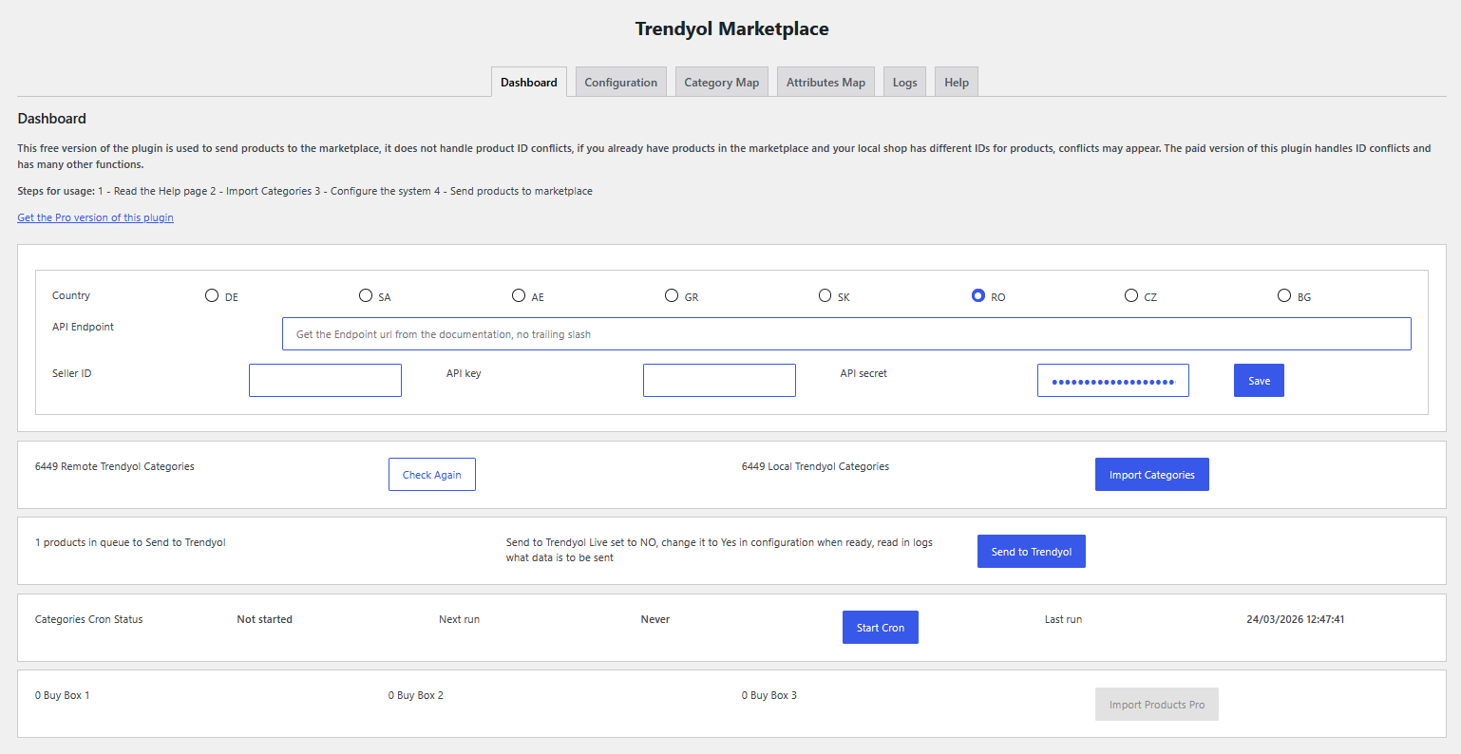Select the SA country option
The width and height of the screenshot is (1461, 754).
[x=366, y=295]
